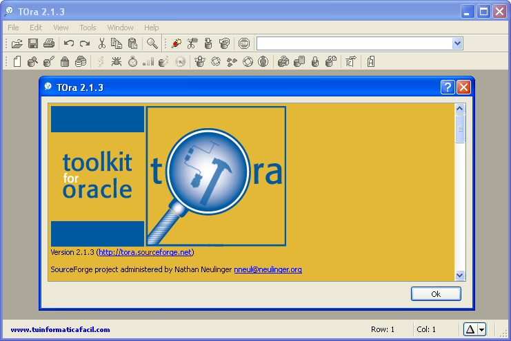
Task: Click the scroll down arrow in About text
Action: [460, 276]
